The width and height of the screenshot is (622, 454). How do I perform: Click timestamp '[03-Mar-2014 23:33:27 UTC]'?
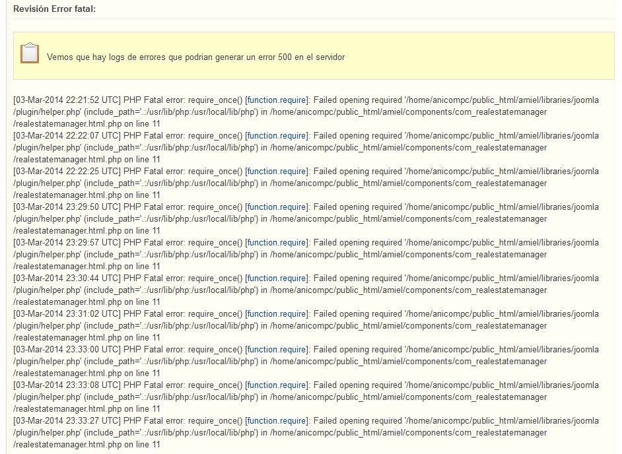pyautogui.click(x=67, y=422)
